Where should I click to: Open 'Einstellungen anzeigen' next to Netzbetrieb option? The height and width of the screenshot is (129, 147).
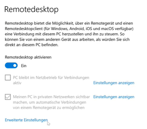click(114, 83)
